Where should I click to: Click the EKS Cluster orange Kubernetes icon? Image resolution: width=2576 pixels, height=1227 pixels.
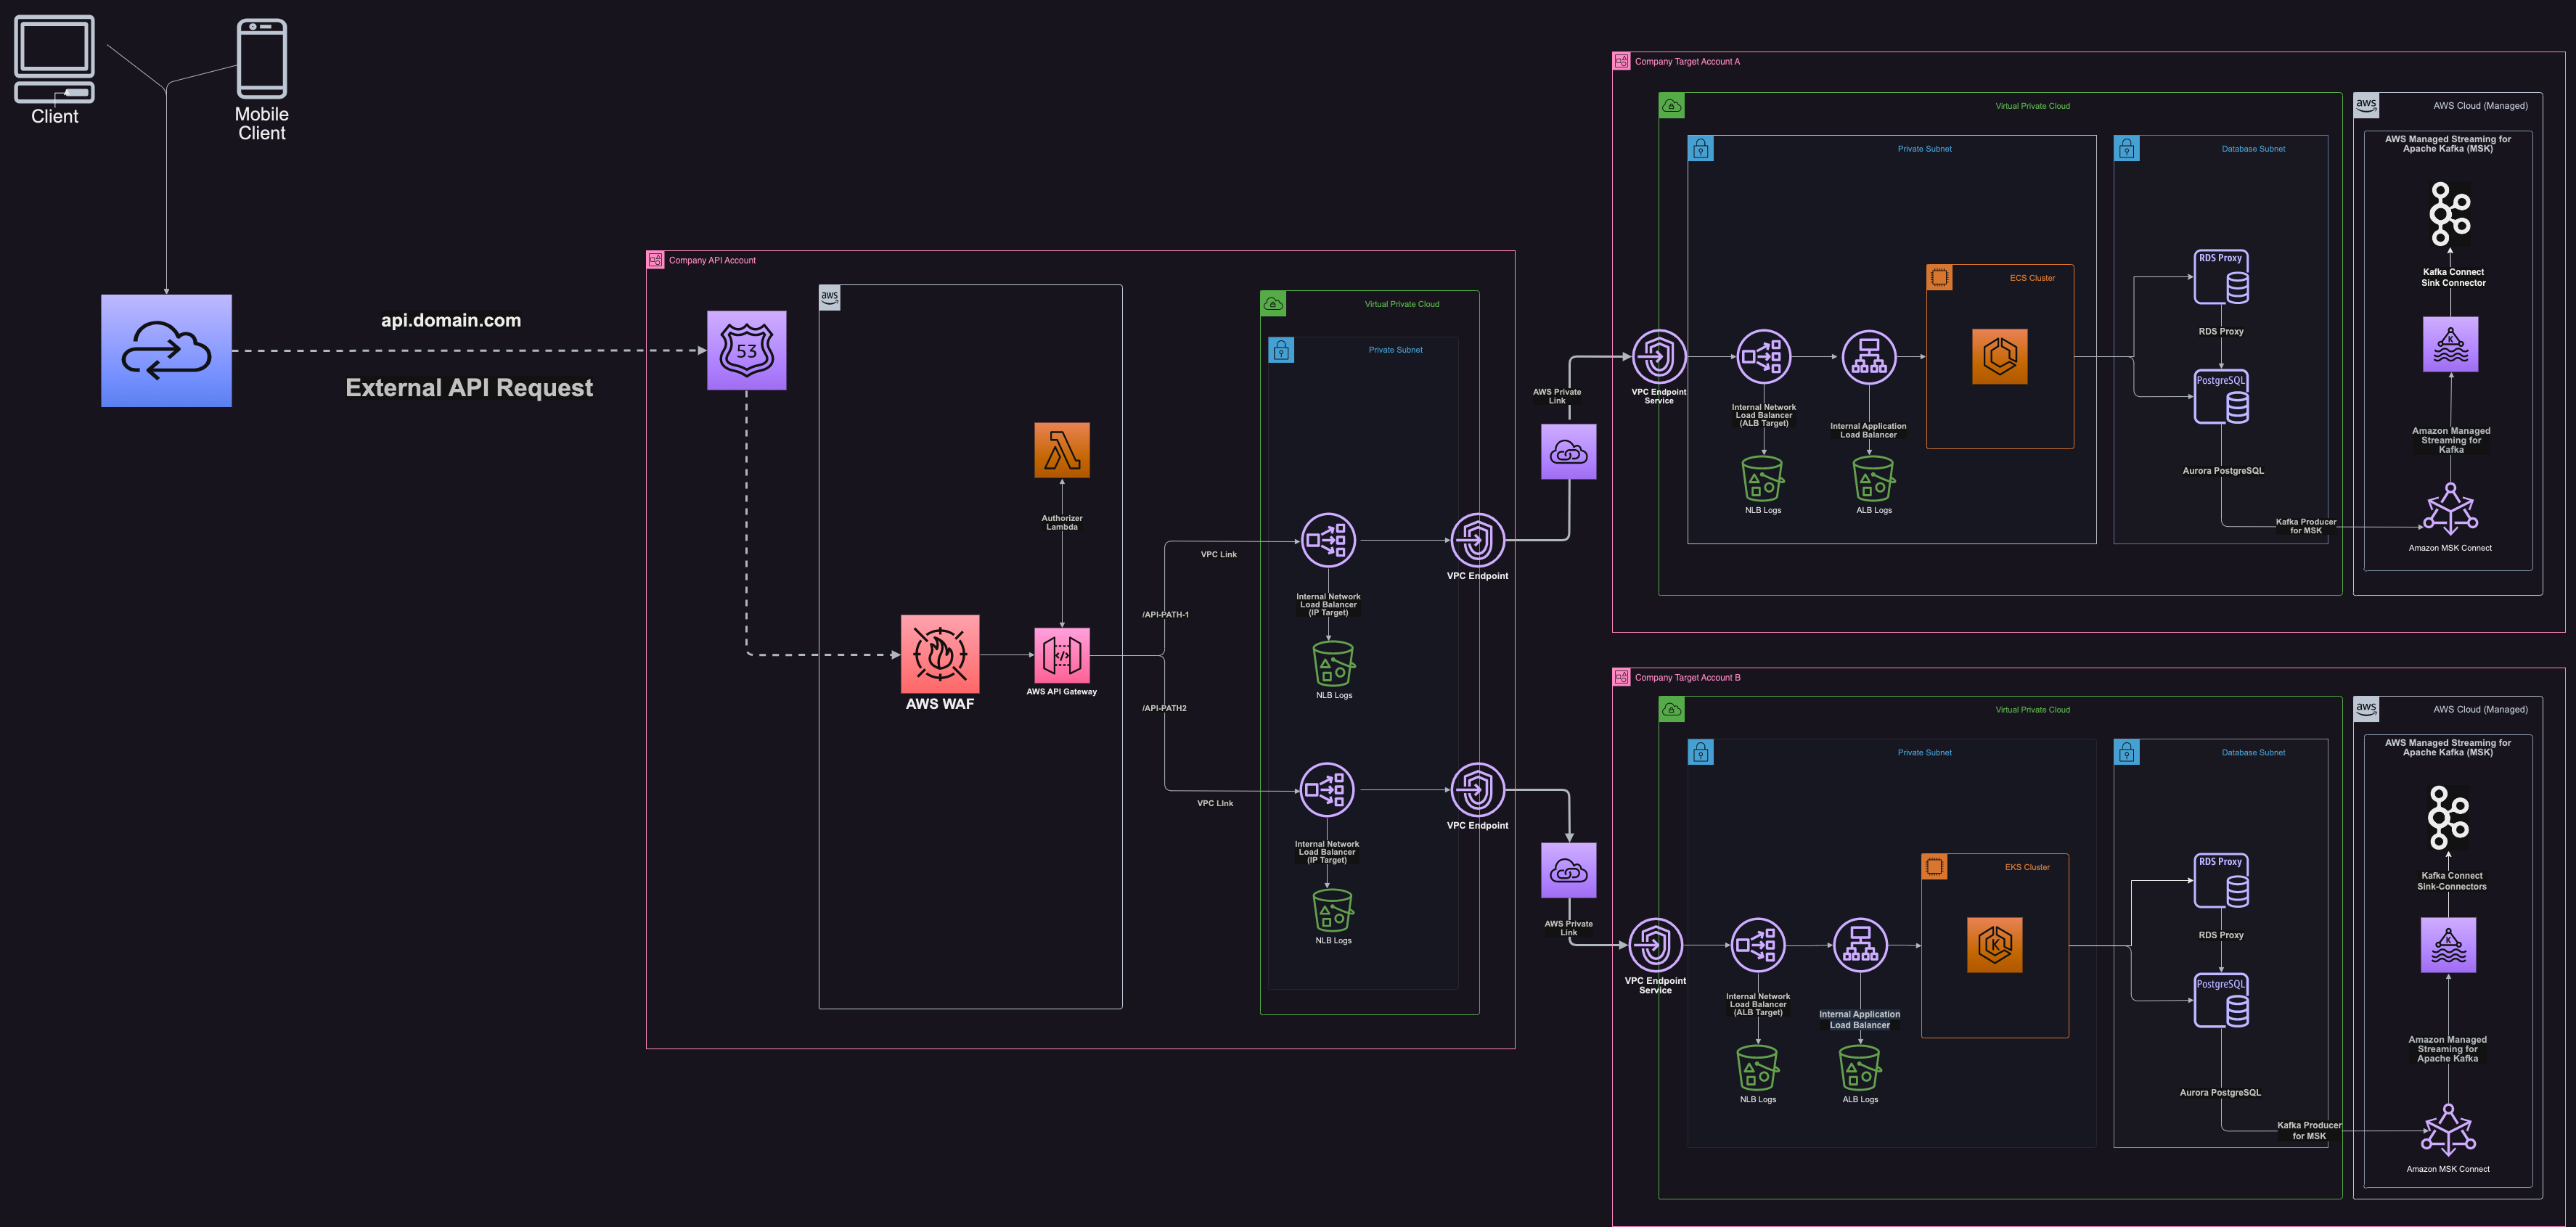1994,945
